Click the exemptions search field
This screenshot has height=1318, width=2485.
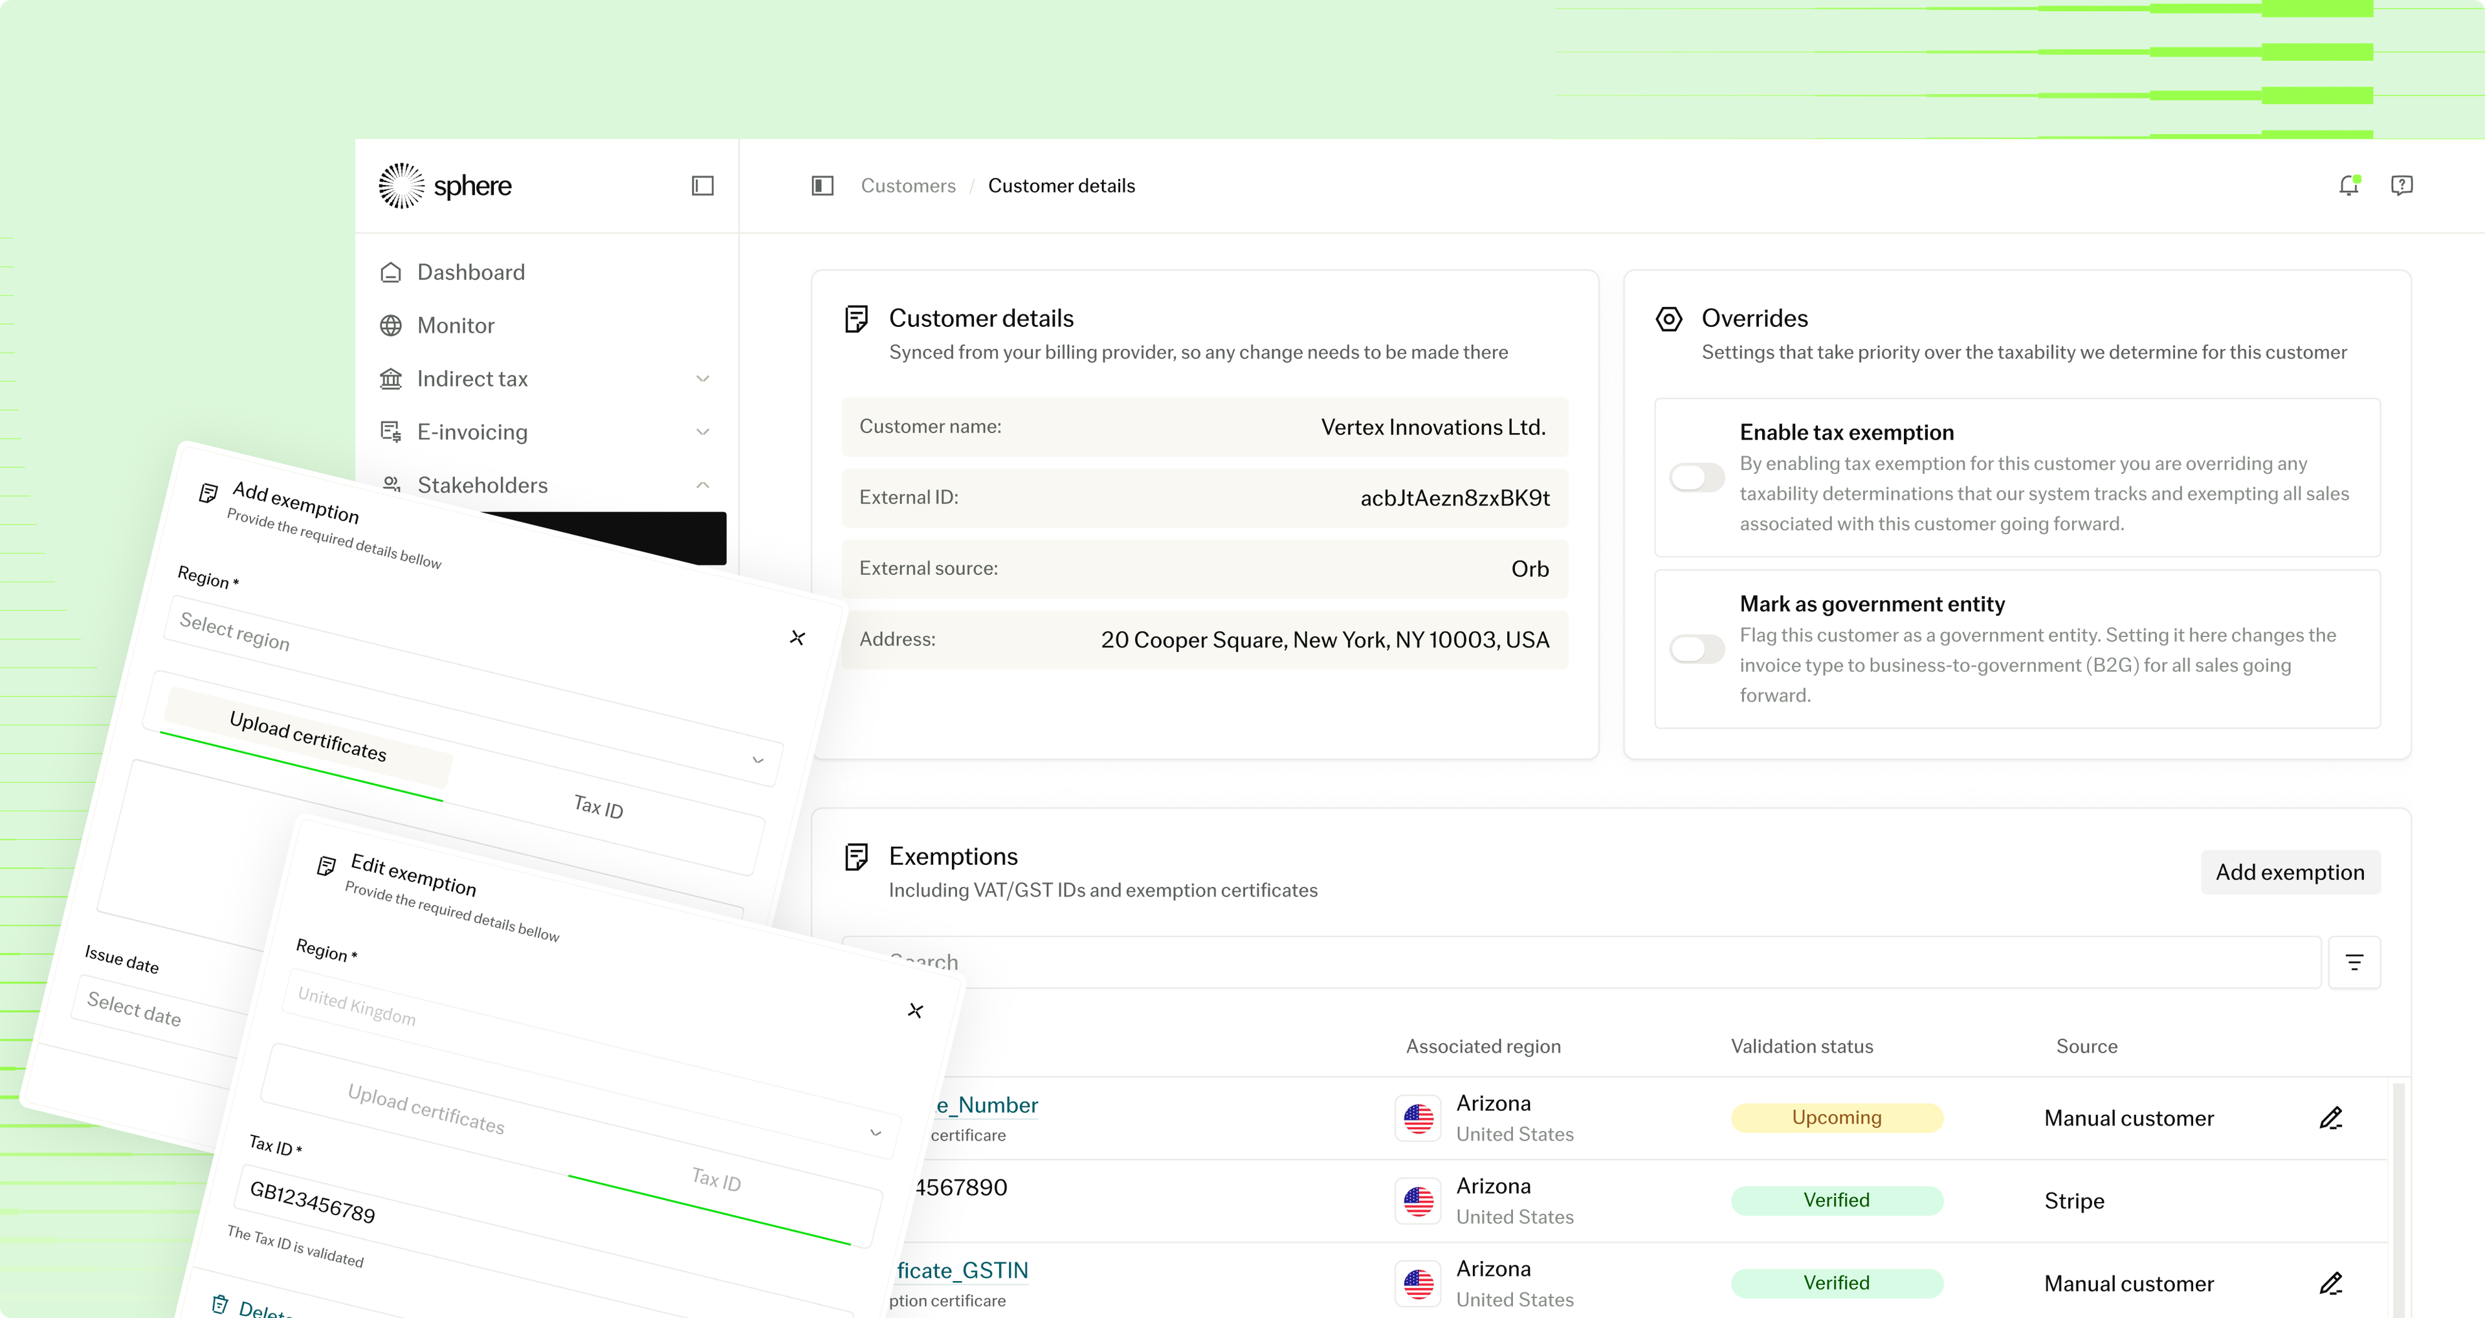1582,962
